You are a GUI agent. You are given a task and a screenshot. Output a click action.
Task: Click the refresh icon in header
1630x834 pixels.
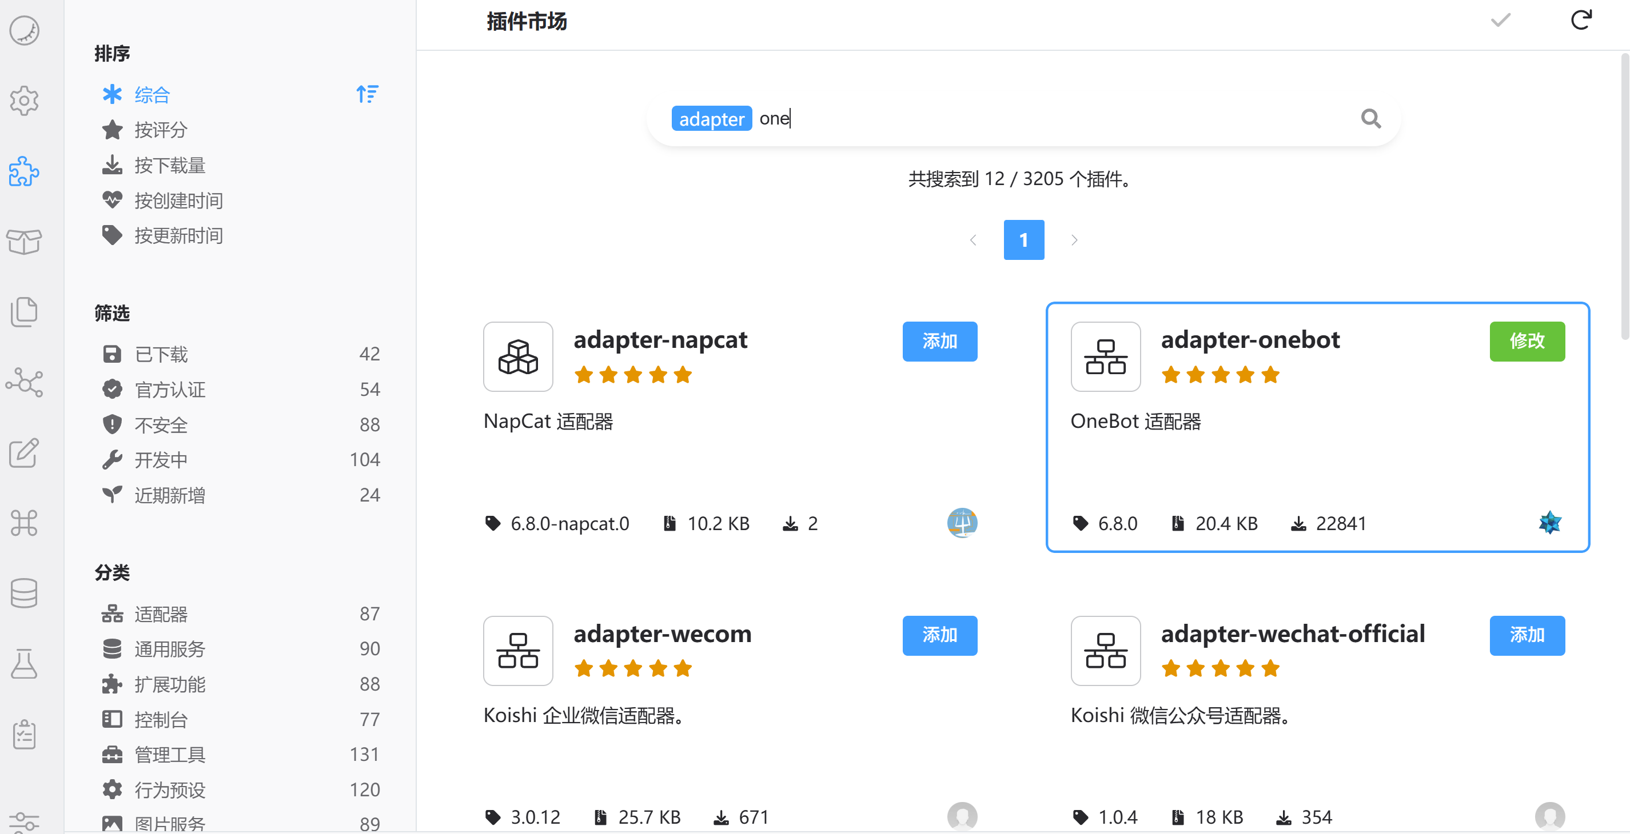1581,20
